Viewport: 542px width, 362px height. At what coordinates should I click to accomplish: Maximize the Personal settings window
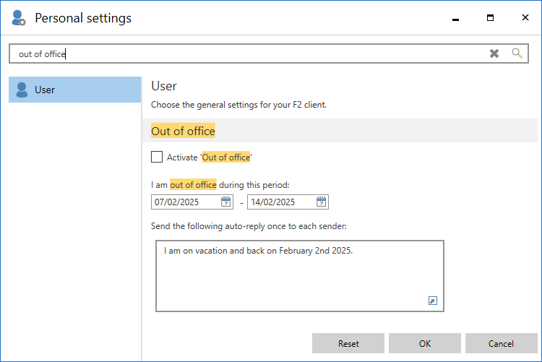(x=490, y=18)
